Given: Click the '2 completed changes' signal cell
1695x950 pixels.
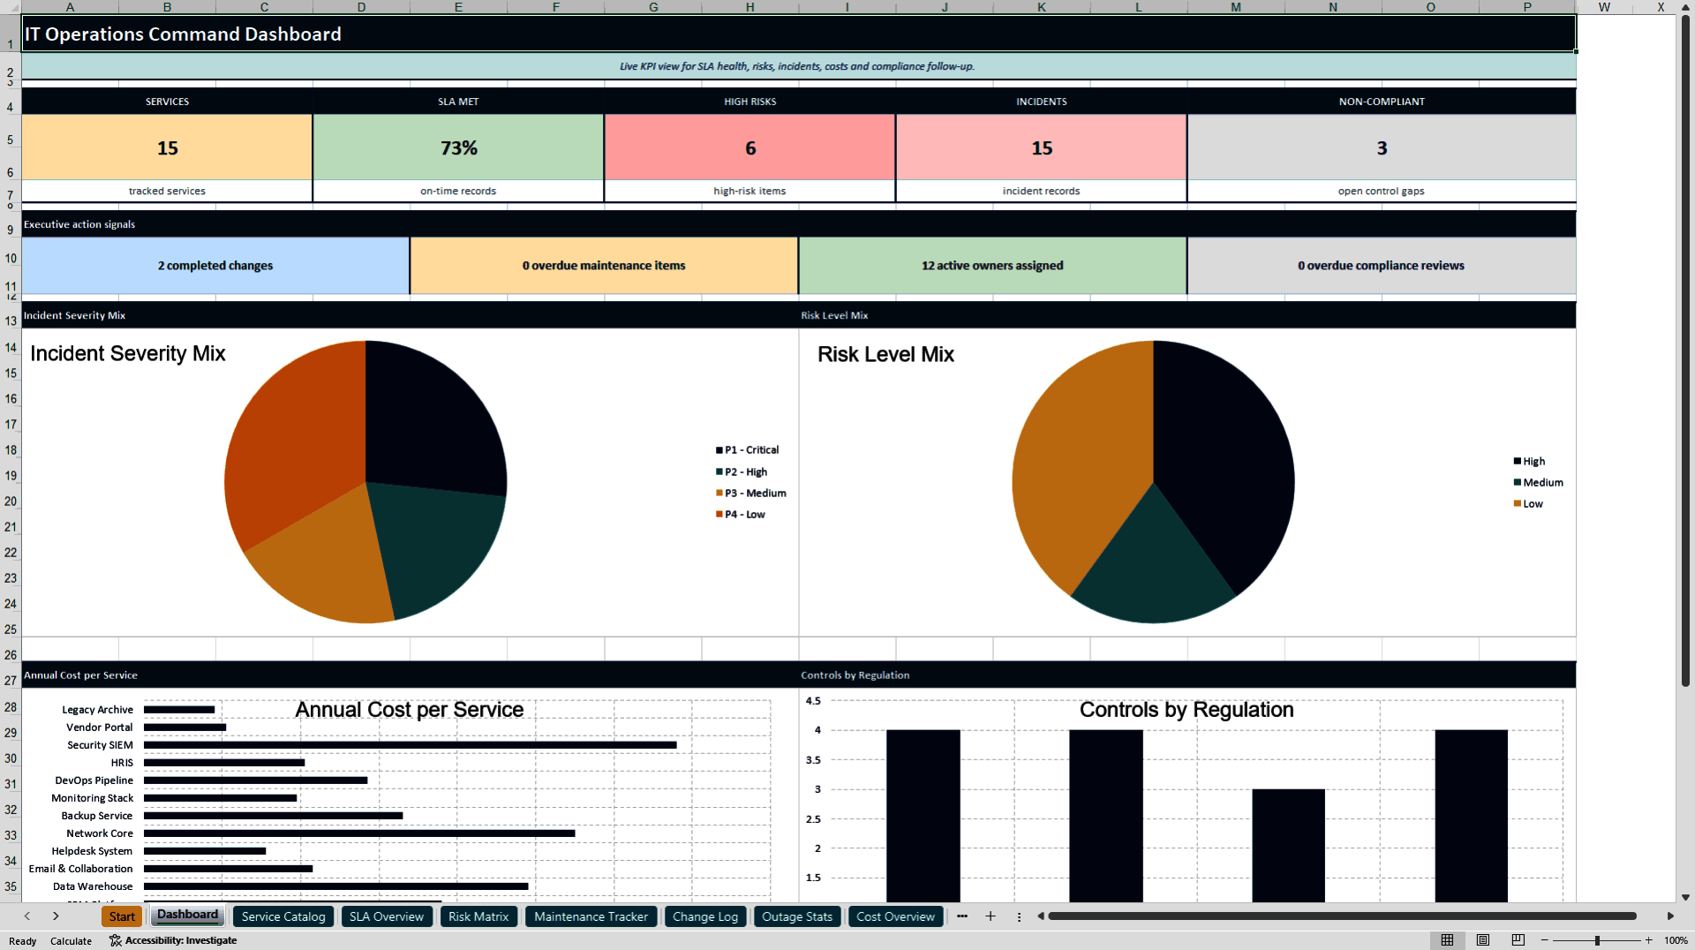Looking at the screenshot, I should (x=215, y=265).
